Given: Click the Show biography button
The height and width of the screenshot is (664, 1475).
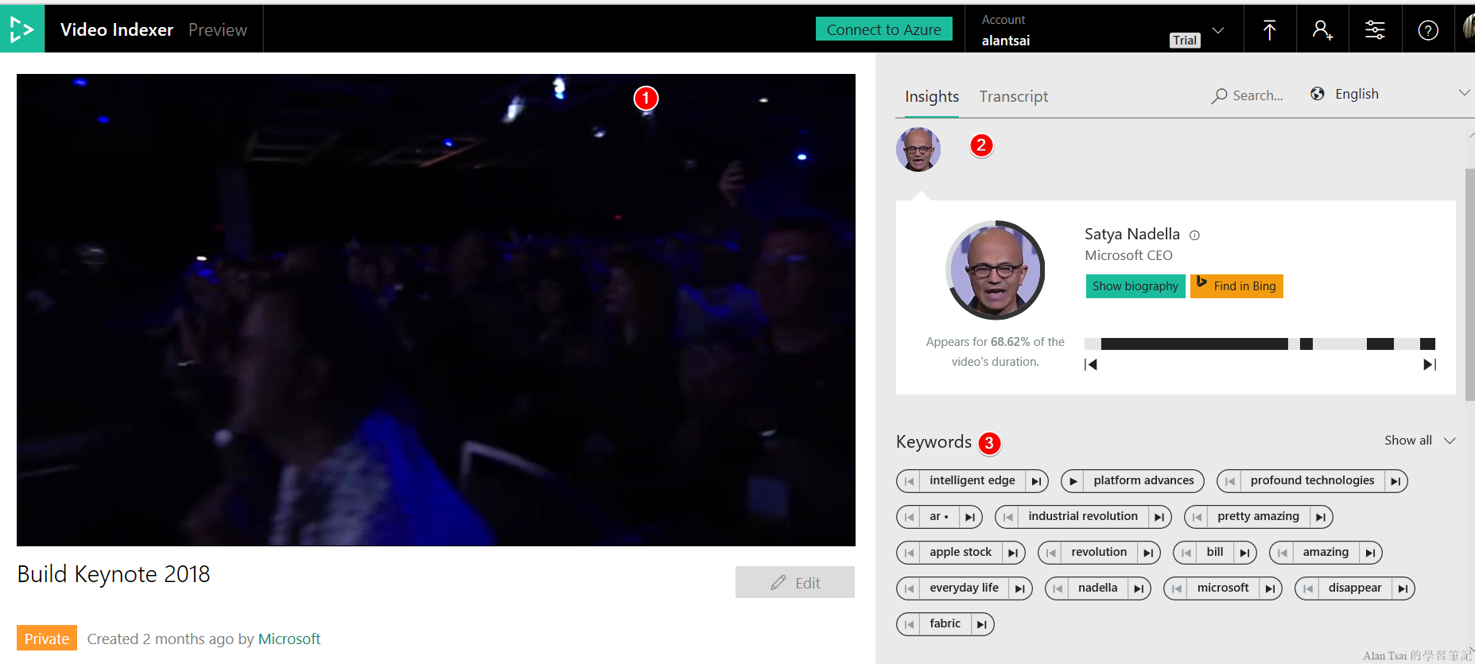Looking at the screenshot, I should point(1135,286).
